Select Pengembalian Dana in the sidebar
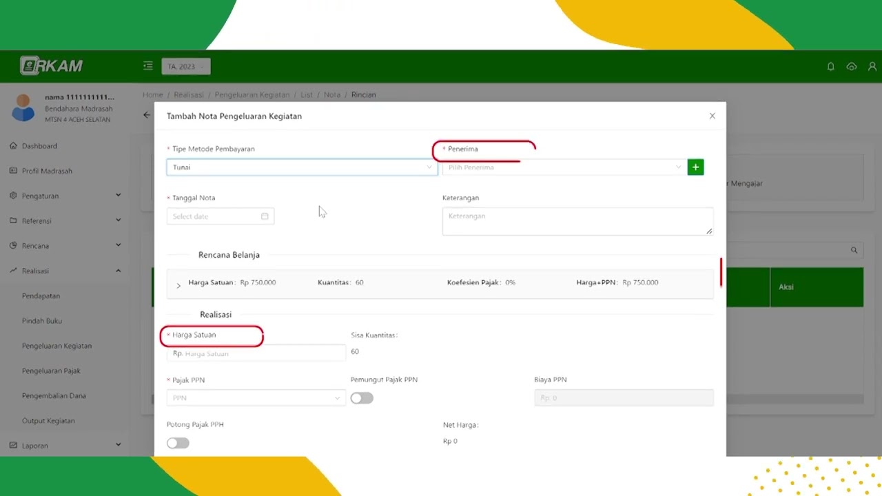The height and width of the screenshot is (496, 882). point(54,396)
